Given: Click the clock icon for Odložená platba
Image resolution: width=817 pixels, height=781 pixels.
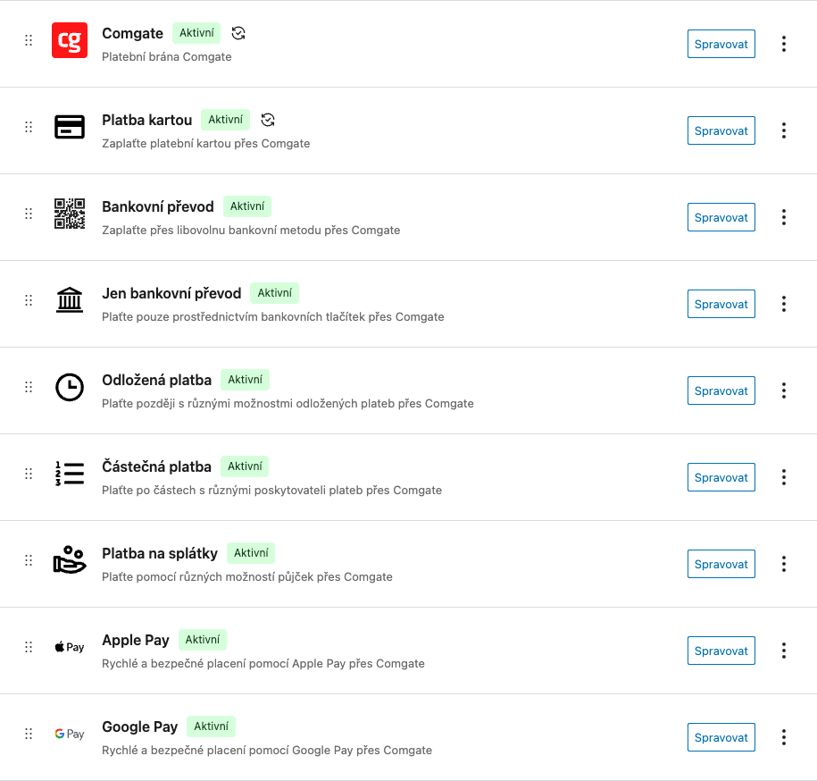Looking at the screenshot, I should pos(70,387).
